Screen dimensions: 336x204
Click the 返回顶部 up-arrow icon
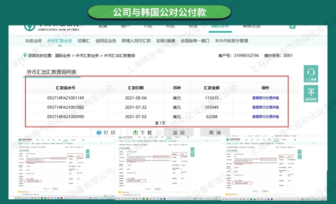pos(310,92)
